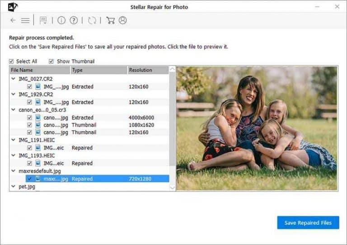Select the pet.jpg tree entry
Viewport: 347px width, 245px height.
pyautogui.click(x=27, y=187)
